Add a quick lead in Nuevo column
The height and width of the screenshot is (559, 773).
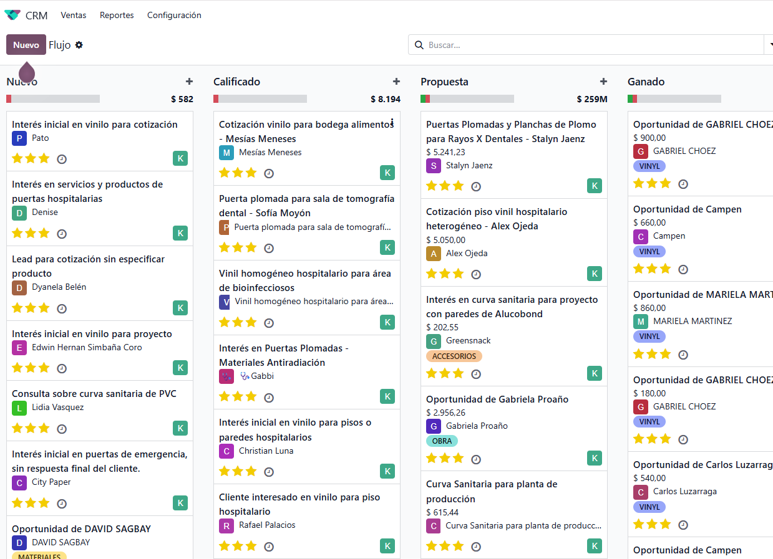(189, 82)
